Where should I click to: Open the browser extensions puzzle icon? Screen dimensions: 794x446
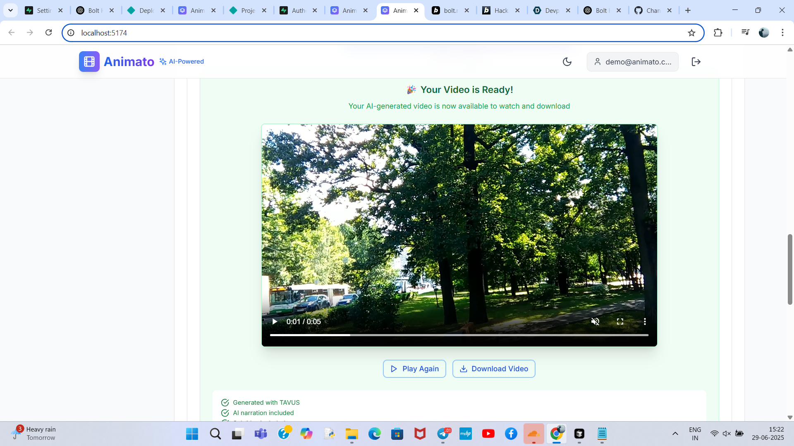click(718, 33)
